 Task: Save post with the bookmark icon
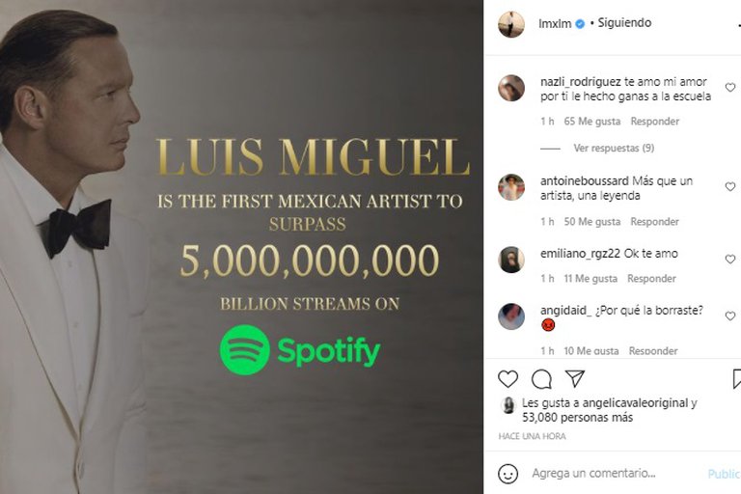(737, 379)
